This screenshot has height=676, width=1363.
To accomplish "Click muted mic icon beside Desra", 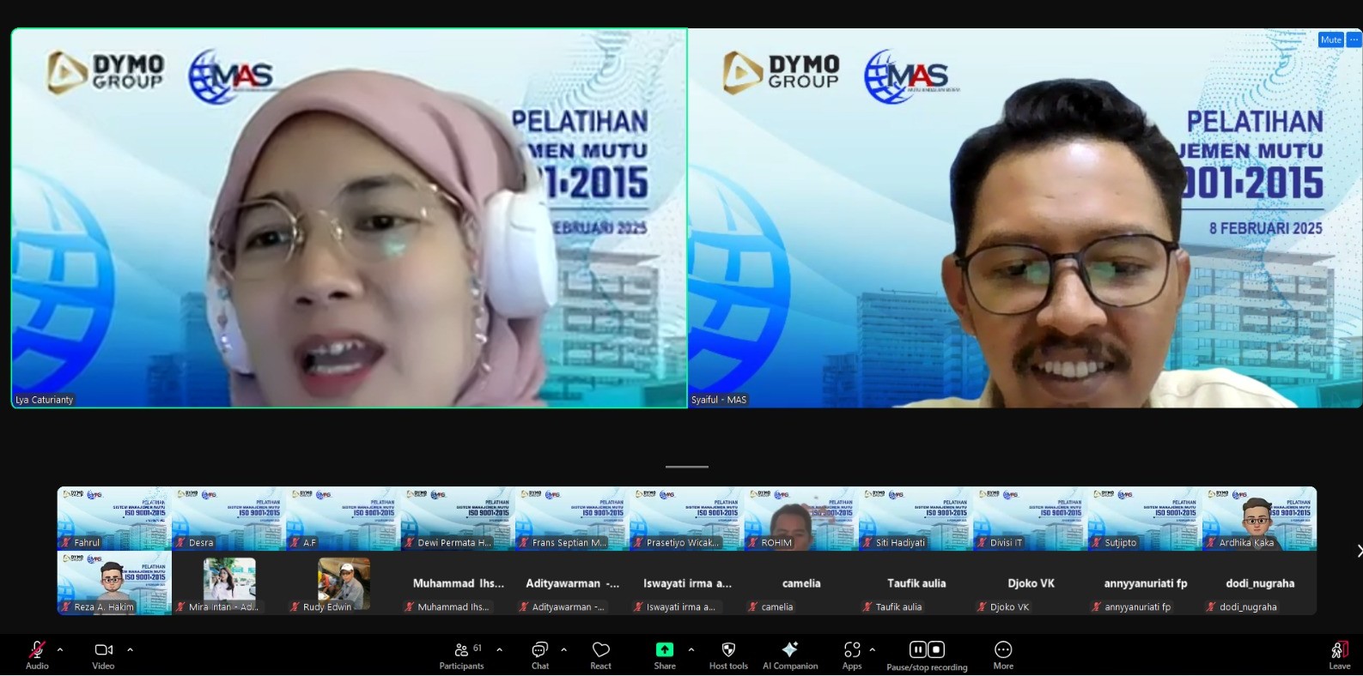I will [180, 542].
